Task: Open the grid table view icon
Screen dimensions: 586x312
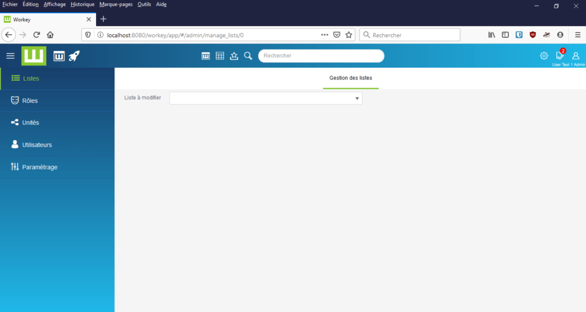Action: pyautogui.click(x=220, y=55)
